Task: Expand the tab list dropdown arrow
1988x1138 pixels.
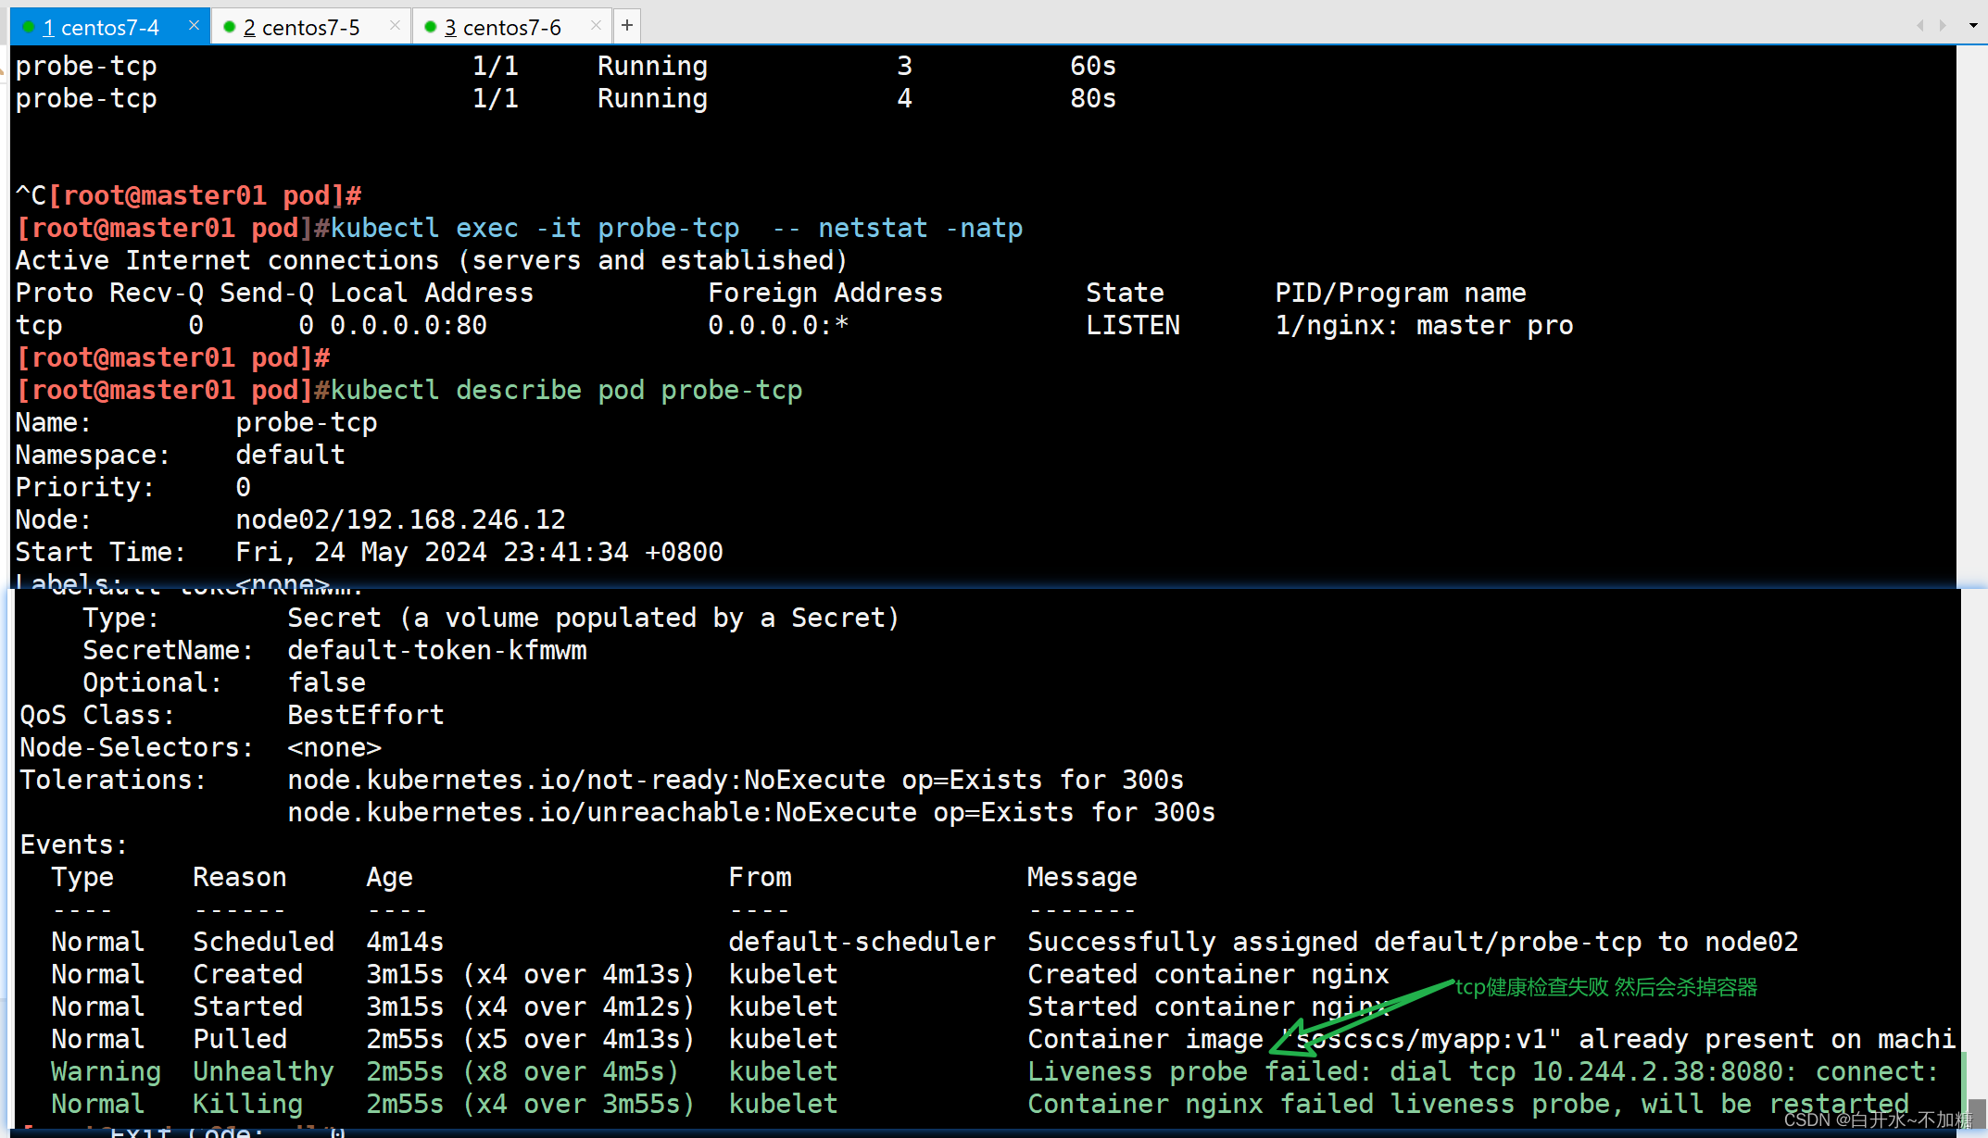Action: click(x=1972, y=26)
